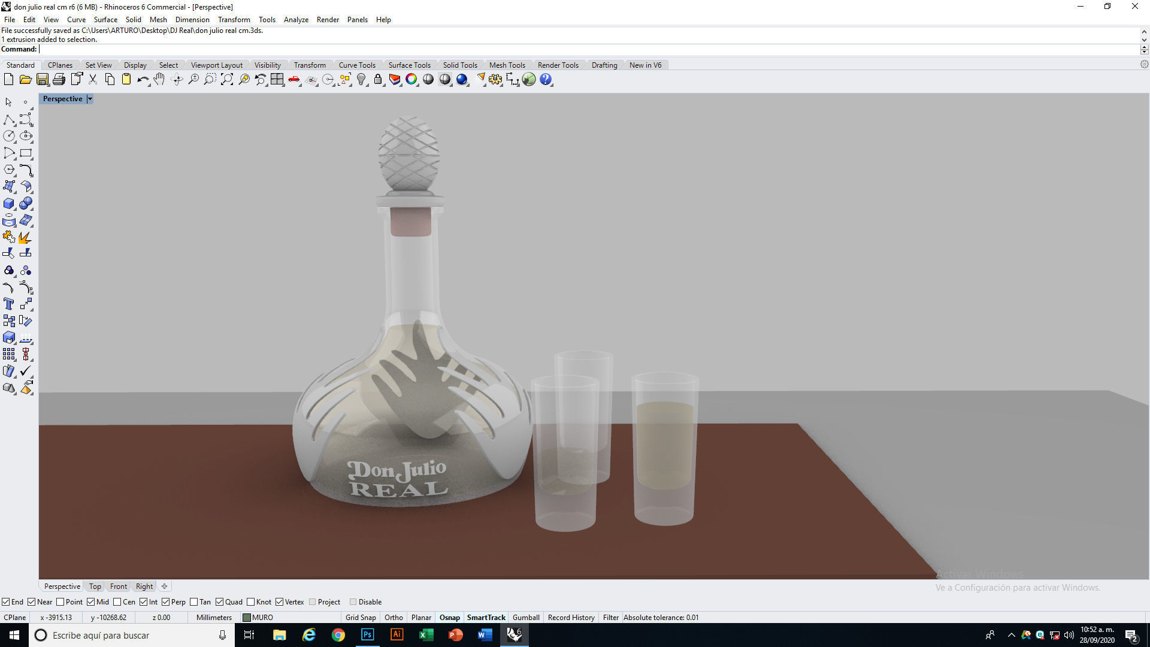Screen dimensions: 1150x647
Task: Select the Box solid tool
Action: point(9,204)
